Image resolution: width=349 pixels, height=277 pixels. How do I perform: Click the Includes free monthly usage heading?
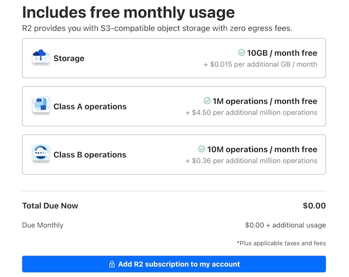point(128,12)
